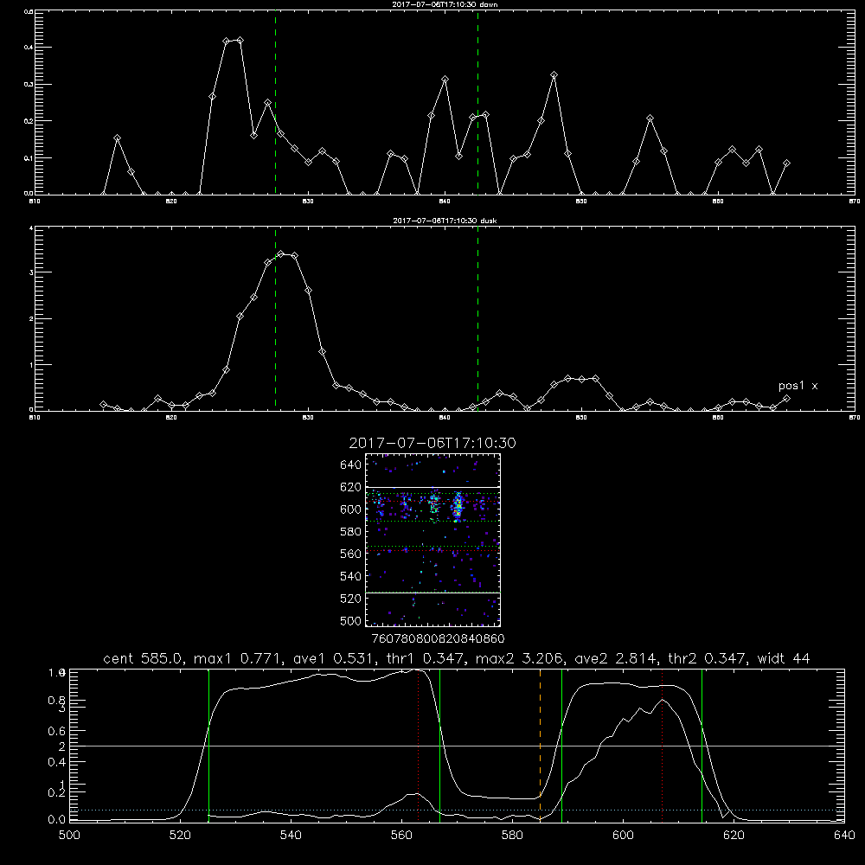This screenshot has width=865, height=865.
Task: Click the '500' x-axis label of bottom plot
Action: tap(69, 836)
